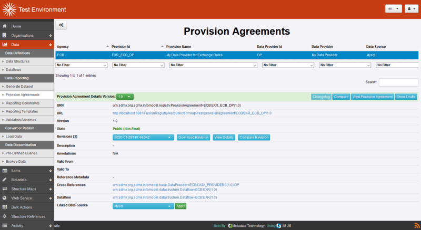The height and width of the screenshot is (230, 421).
Task: Click the Structure References gear icon
Action: tap(5, 216)
